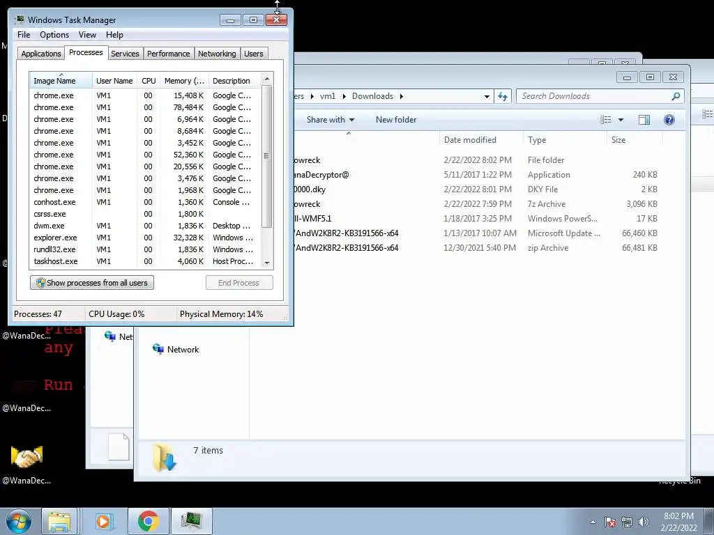Viewport: 714px width, 535px height.
Task: Open Windows Explorer from the taskbar
Action: pyautogui.click(x=60, y=521)
